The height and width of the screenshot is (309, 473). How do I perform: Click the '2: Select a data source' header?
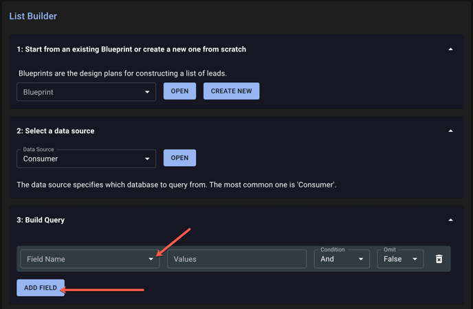(56, 130)
